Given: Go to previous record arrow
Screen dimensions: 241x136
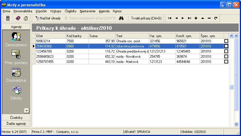Looking at the screenshot, I should point(176,18).
